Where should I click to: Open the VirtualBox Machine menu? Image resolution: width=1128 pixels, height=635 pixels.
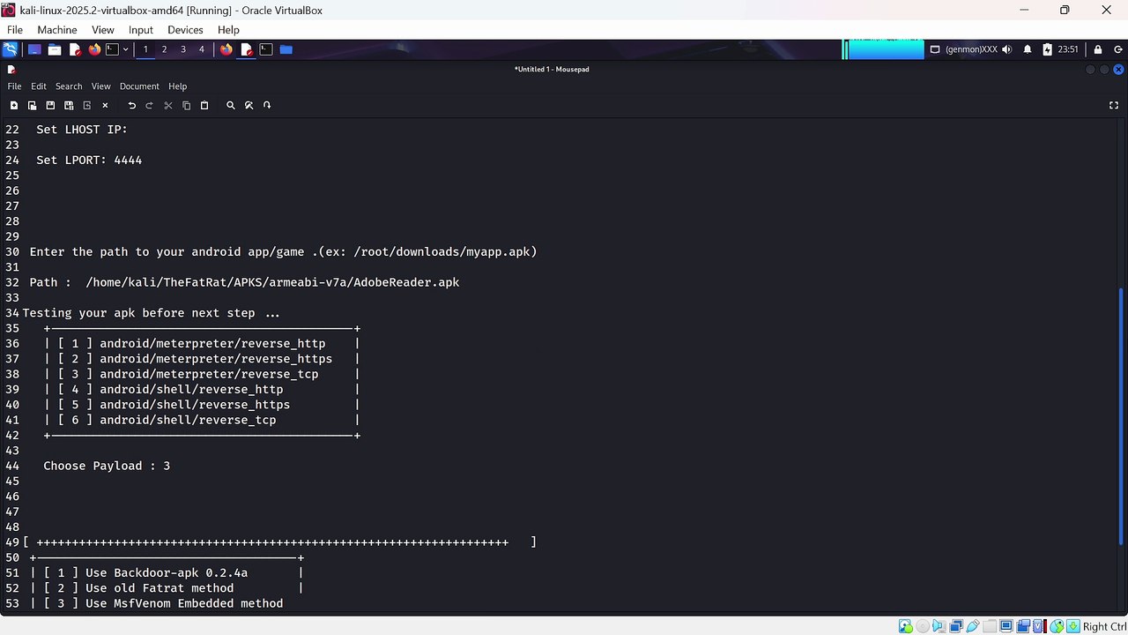click(x=57, y=30)
